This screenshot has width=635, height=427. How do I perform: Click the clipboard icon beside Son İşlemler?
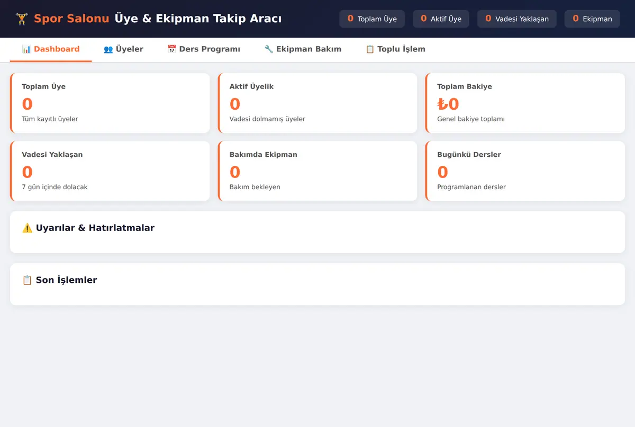click(27, 280)
